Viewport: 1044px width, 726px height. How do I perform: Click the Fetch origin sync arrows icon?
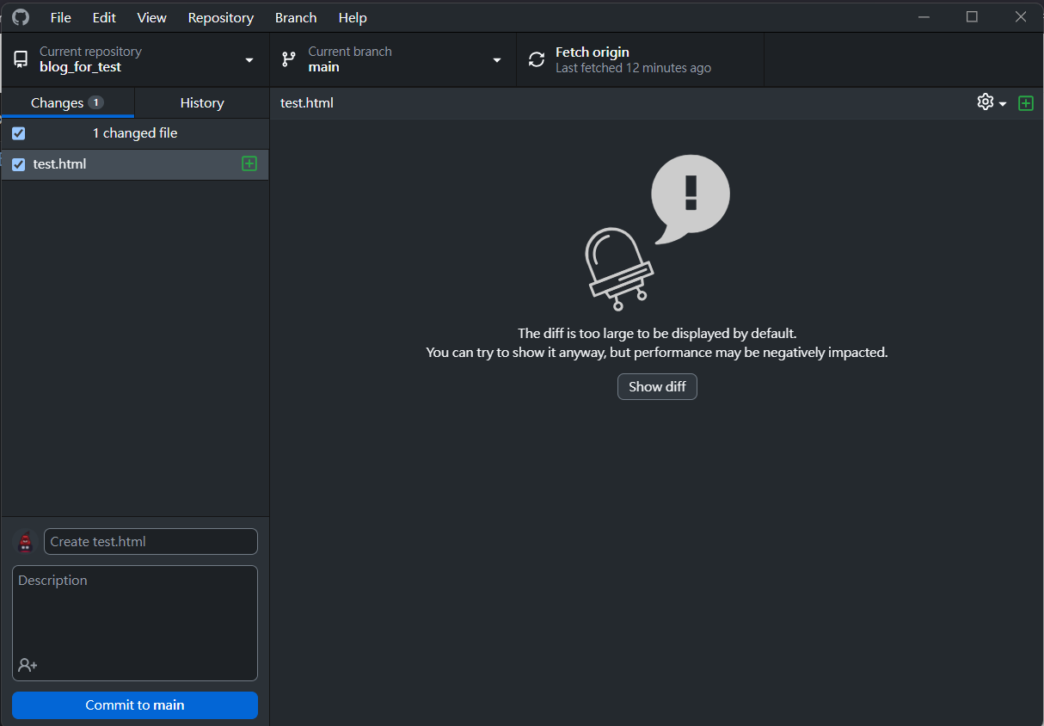click(537, 59)
